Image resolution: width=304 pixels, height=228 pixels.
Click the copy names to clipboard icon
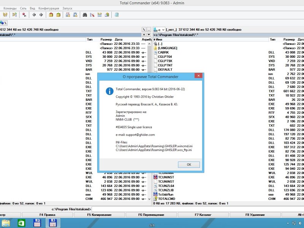[107, 15]
